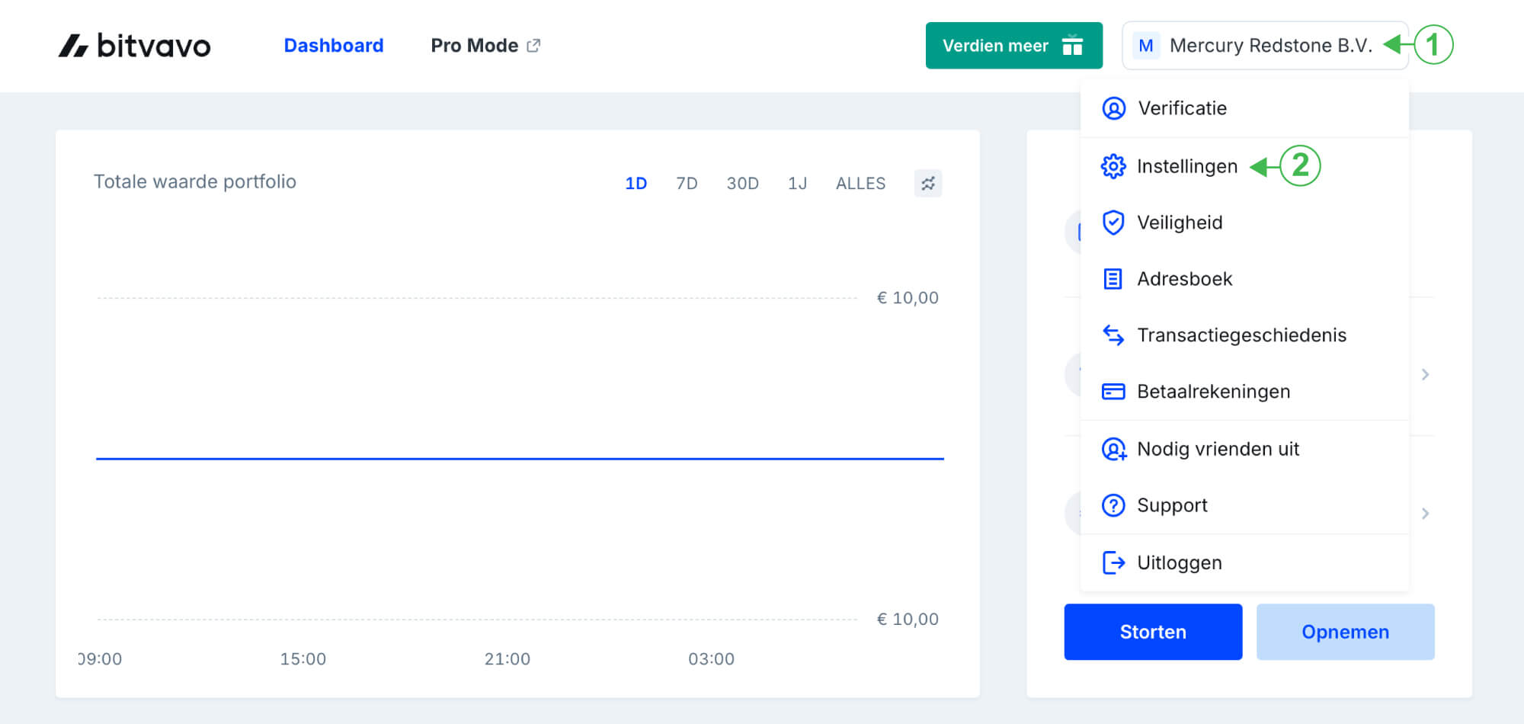Click the Verificatie user icon
This screenshot has width=1524, height=724.
[x=1113, y=108]
